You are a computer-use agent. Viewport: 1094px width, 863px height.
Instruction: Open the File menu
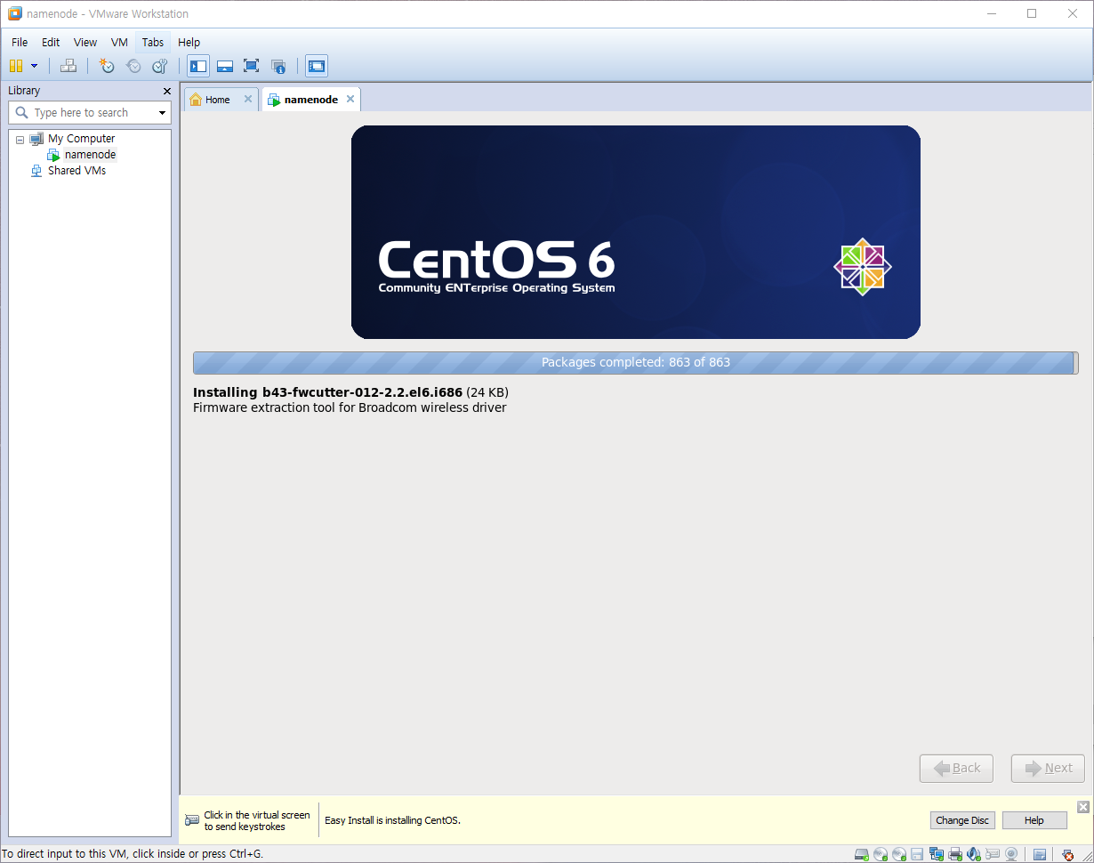[20, 42]
